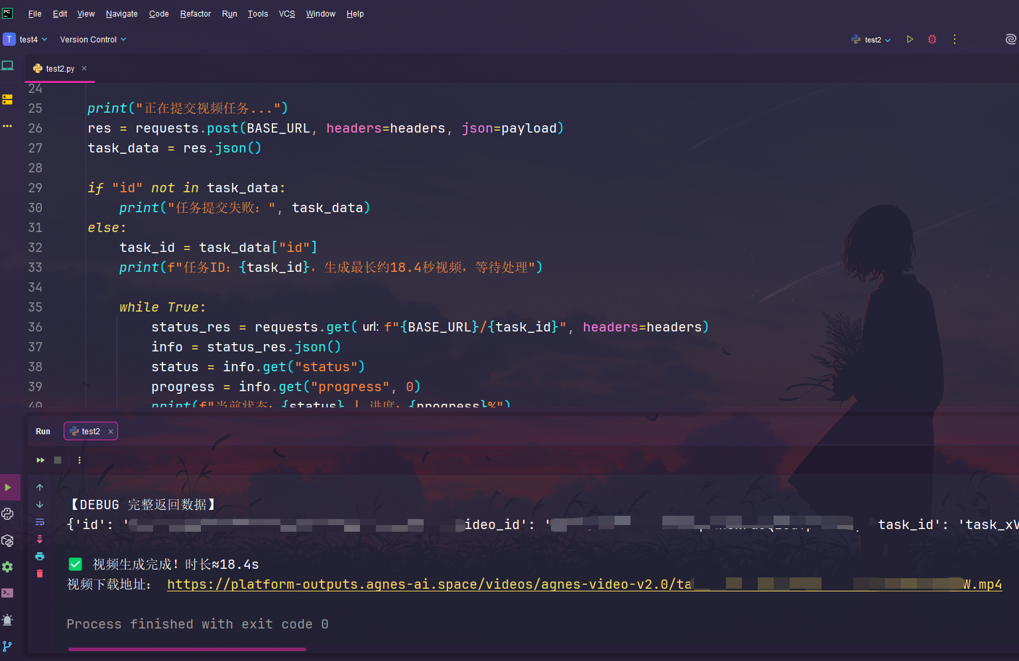
Task: Open the Run tool window from sidebar
Action: pyautogui.click(x=8, y=487)
